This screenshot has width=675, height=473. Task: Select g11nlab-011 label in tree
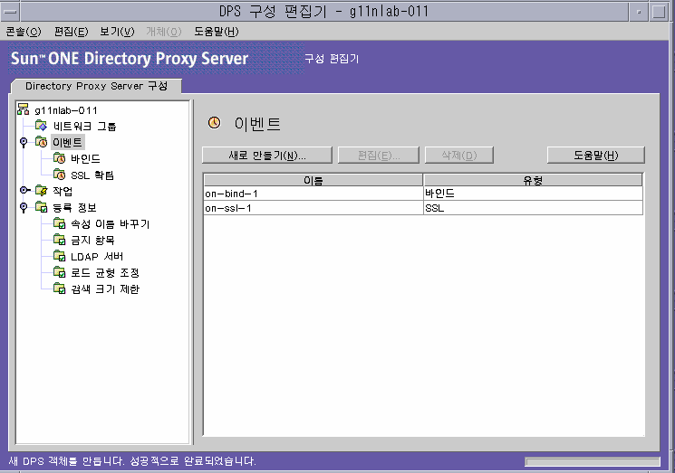click(66, 110)
